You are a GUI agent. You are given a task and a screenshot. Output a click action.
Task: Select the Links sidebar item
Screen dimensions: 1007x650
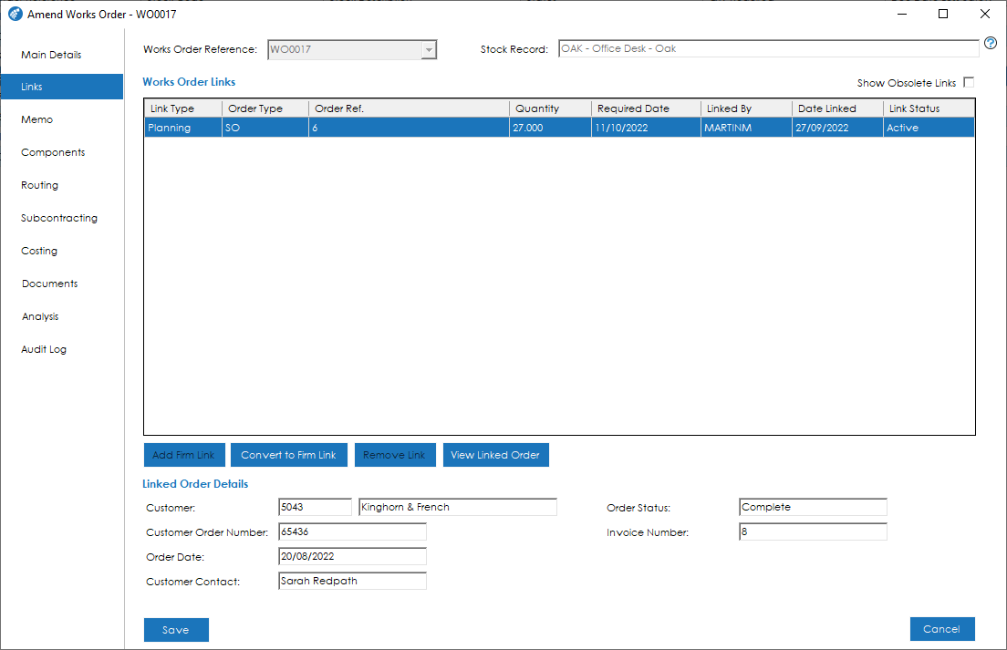coord(62,87)
